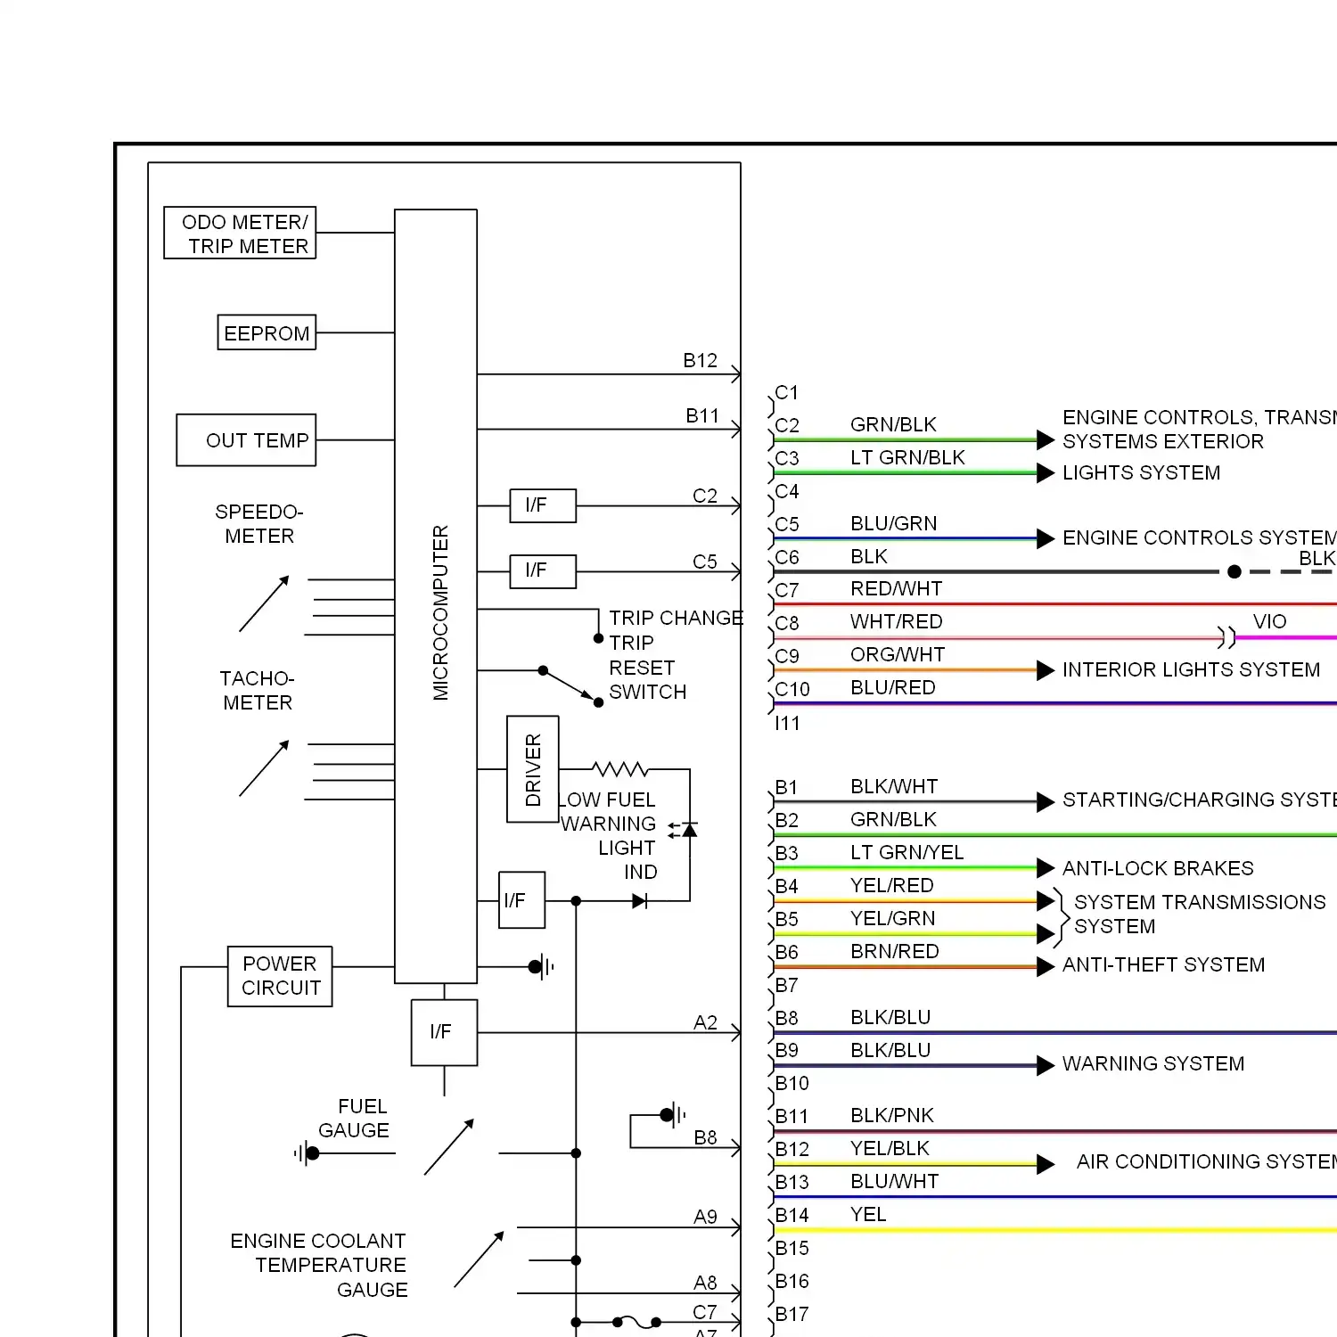
Task: Select the YEL/RED wire label
Action: [x=891, y=885]
